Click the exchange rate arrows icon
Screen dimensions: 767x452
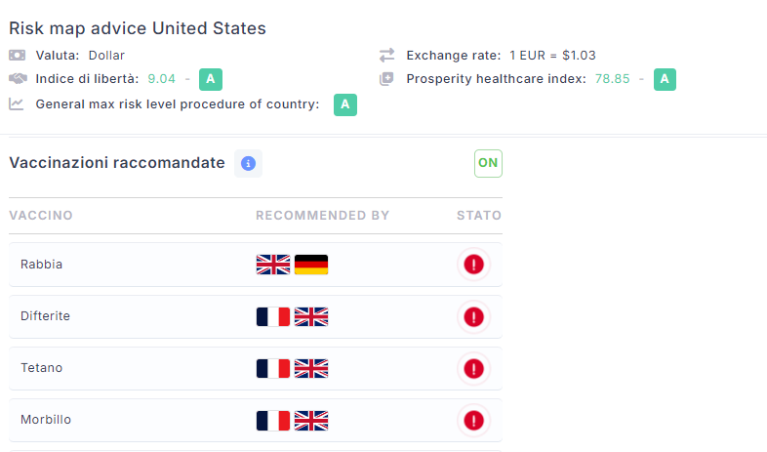pyautogui.click(x=387, y=55)
